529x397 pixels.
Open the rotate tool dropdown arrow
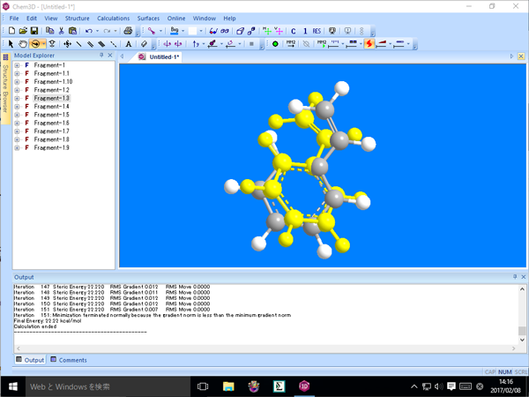coord(44,43)
